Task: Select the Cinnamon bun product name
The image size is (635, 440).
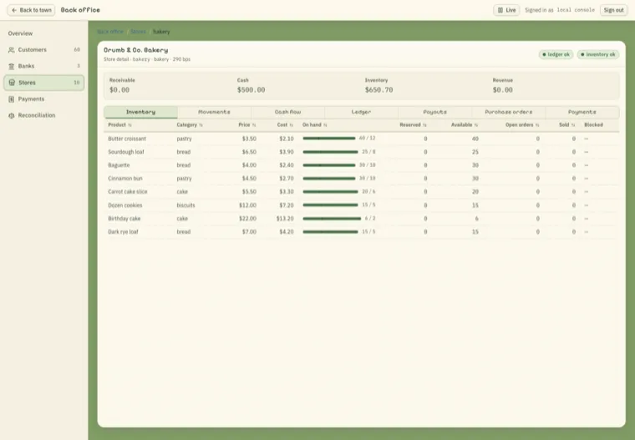Action: pyautogui.click(x=125, y=179)
